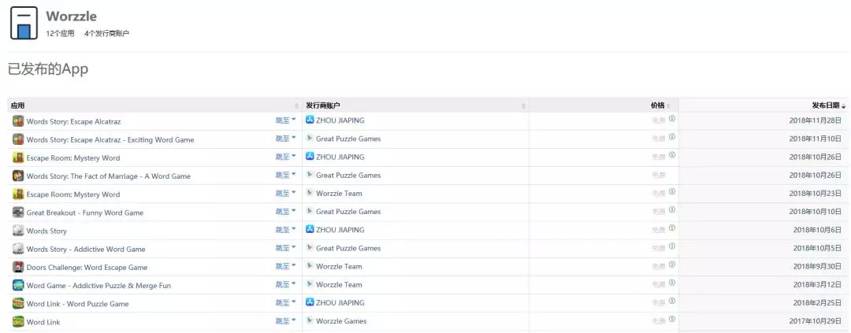Click the Worzzle publisher logo icon

24,23
